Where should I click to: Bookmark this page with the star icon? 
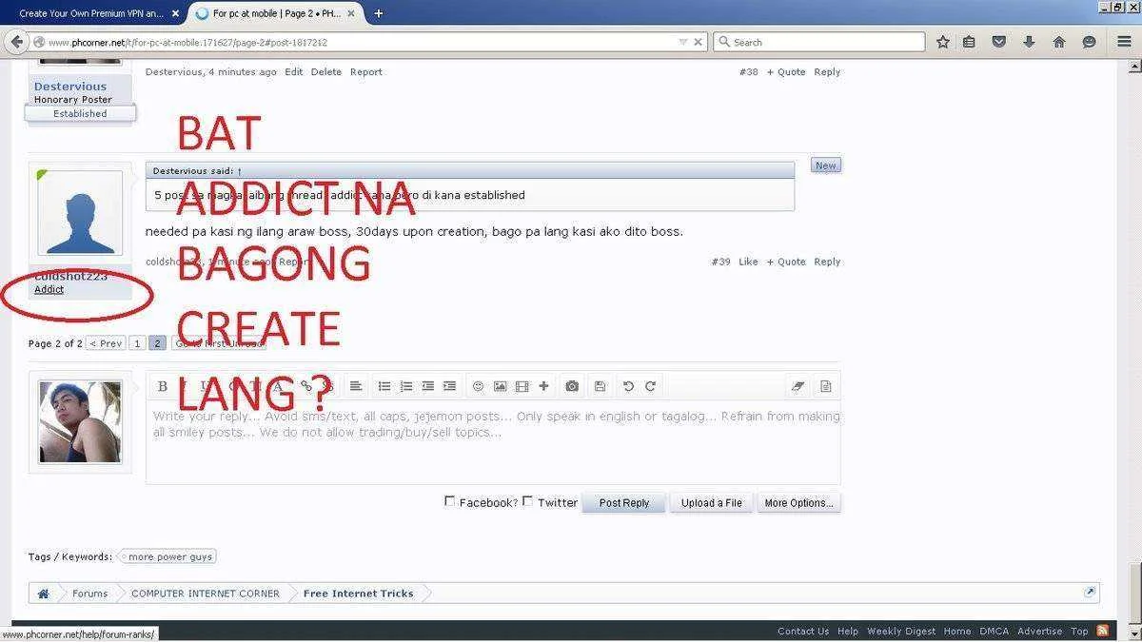click(943, 42)
